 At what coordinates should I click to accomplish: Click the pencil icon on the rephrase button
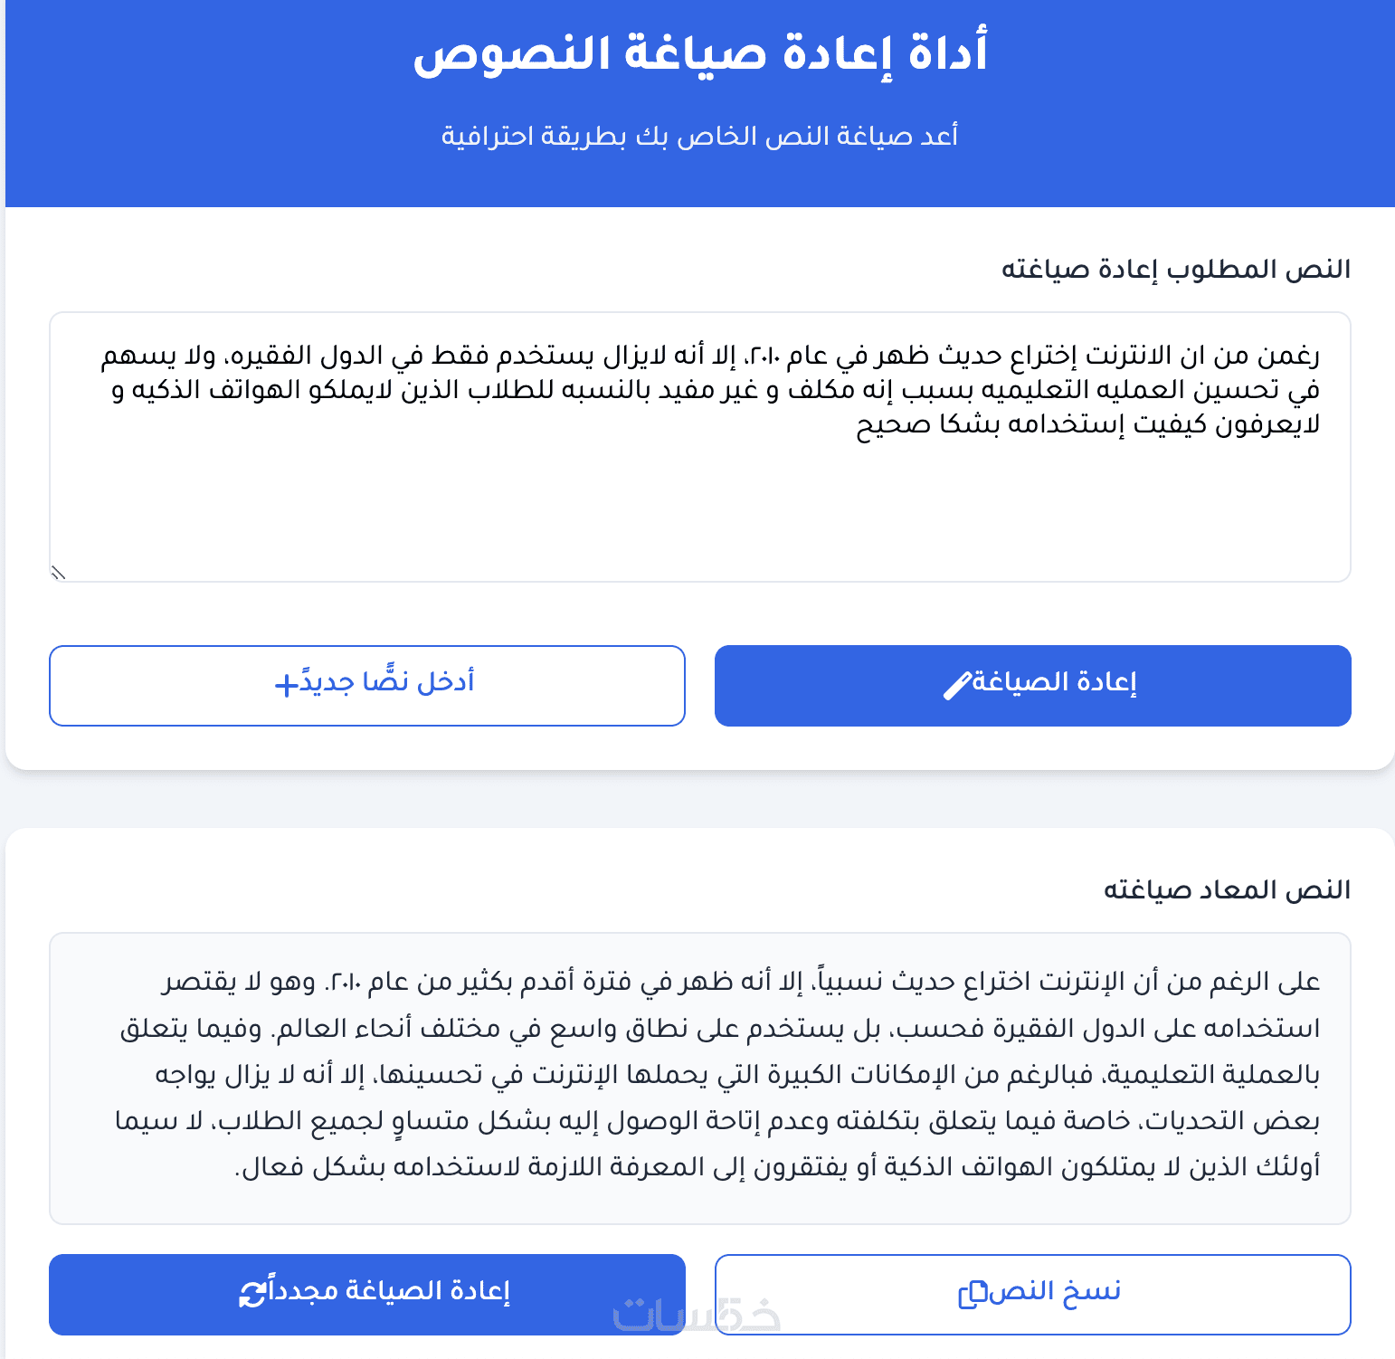click(957, 686)
